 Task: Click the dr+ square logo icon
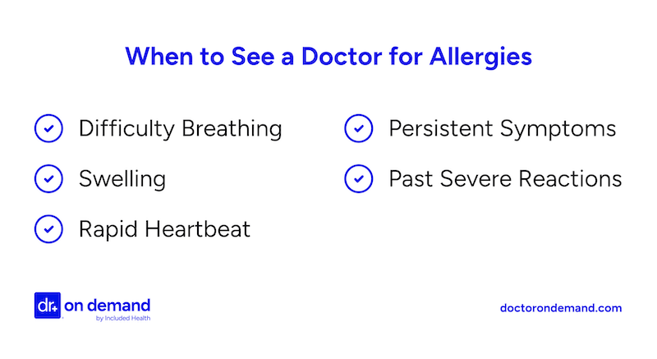point(48,306)
